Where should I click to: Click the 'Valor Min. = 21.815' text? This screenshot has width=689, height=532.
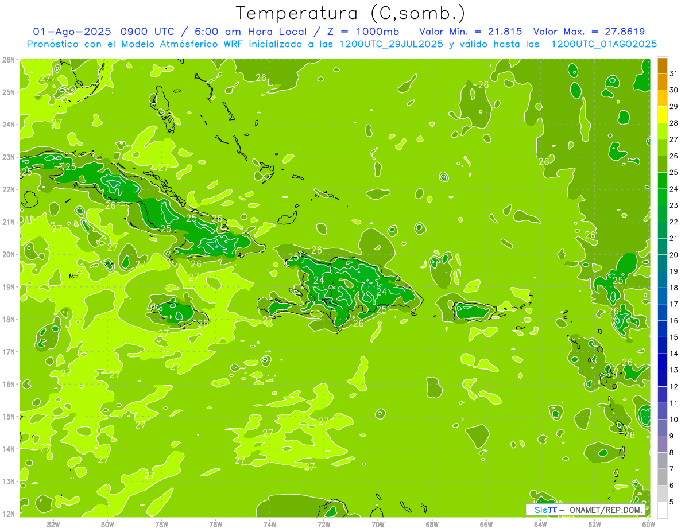click(x=471, y=32)
